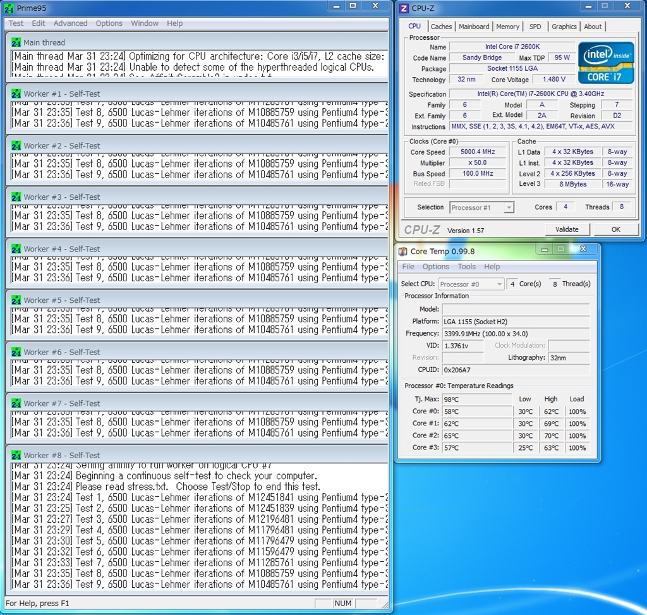Click the Core Speed 5000.4 MHz value

click(x=478, y=152)
